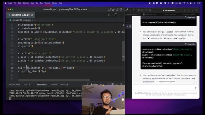Open the battery status in the menu bar
The width and height of the screenshot is (205, 115).
tap(178, 3)
